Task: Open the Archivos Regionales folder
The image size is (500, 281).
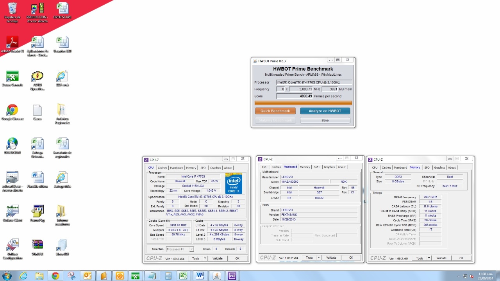Action: [x=62, y=114]
